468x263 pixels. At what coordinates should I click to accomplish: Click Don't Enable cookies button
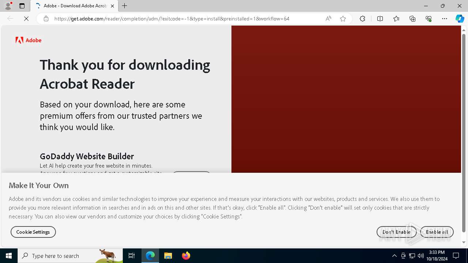pyautogui.click(x=396, y=232)
